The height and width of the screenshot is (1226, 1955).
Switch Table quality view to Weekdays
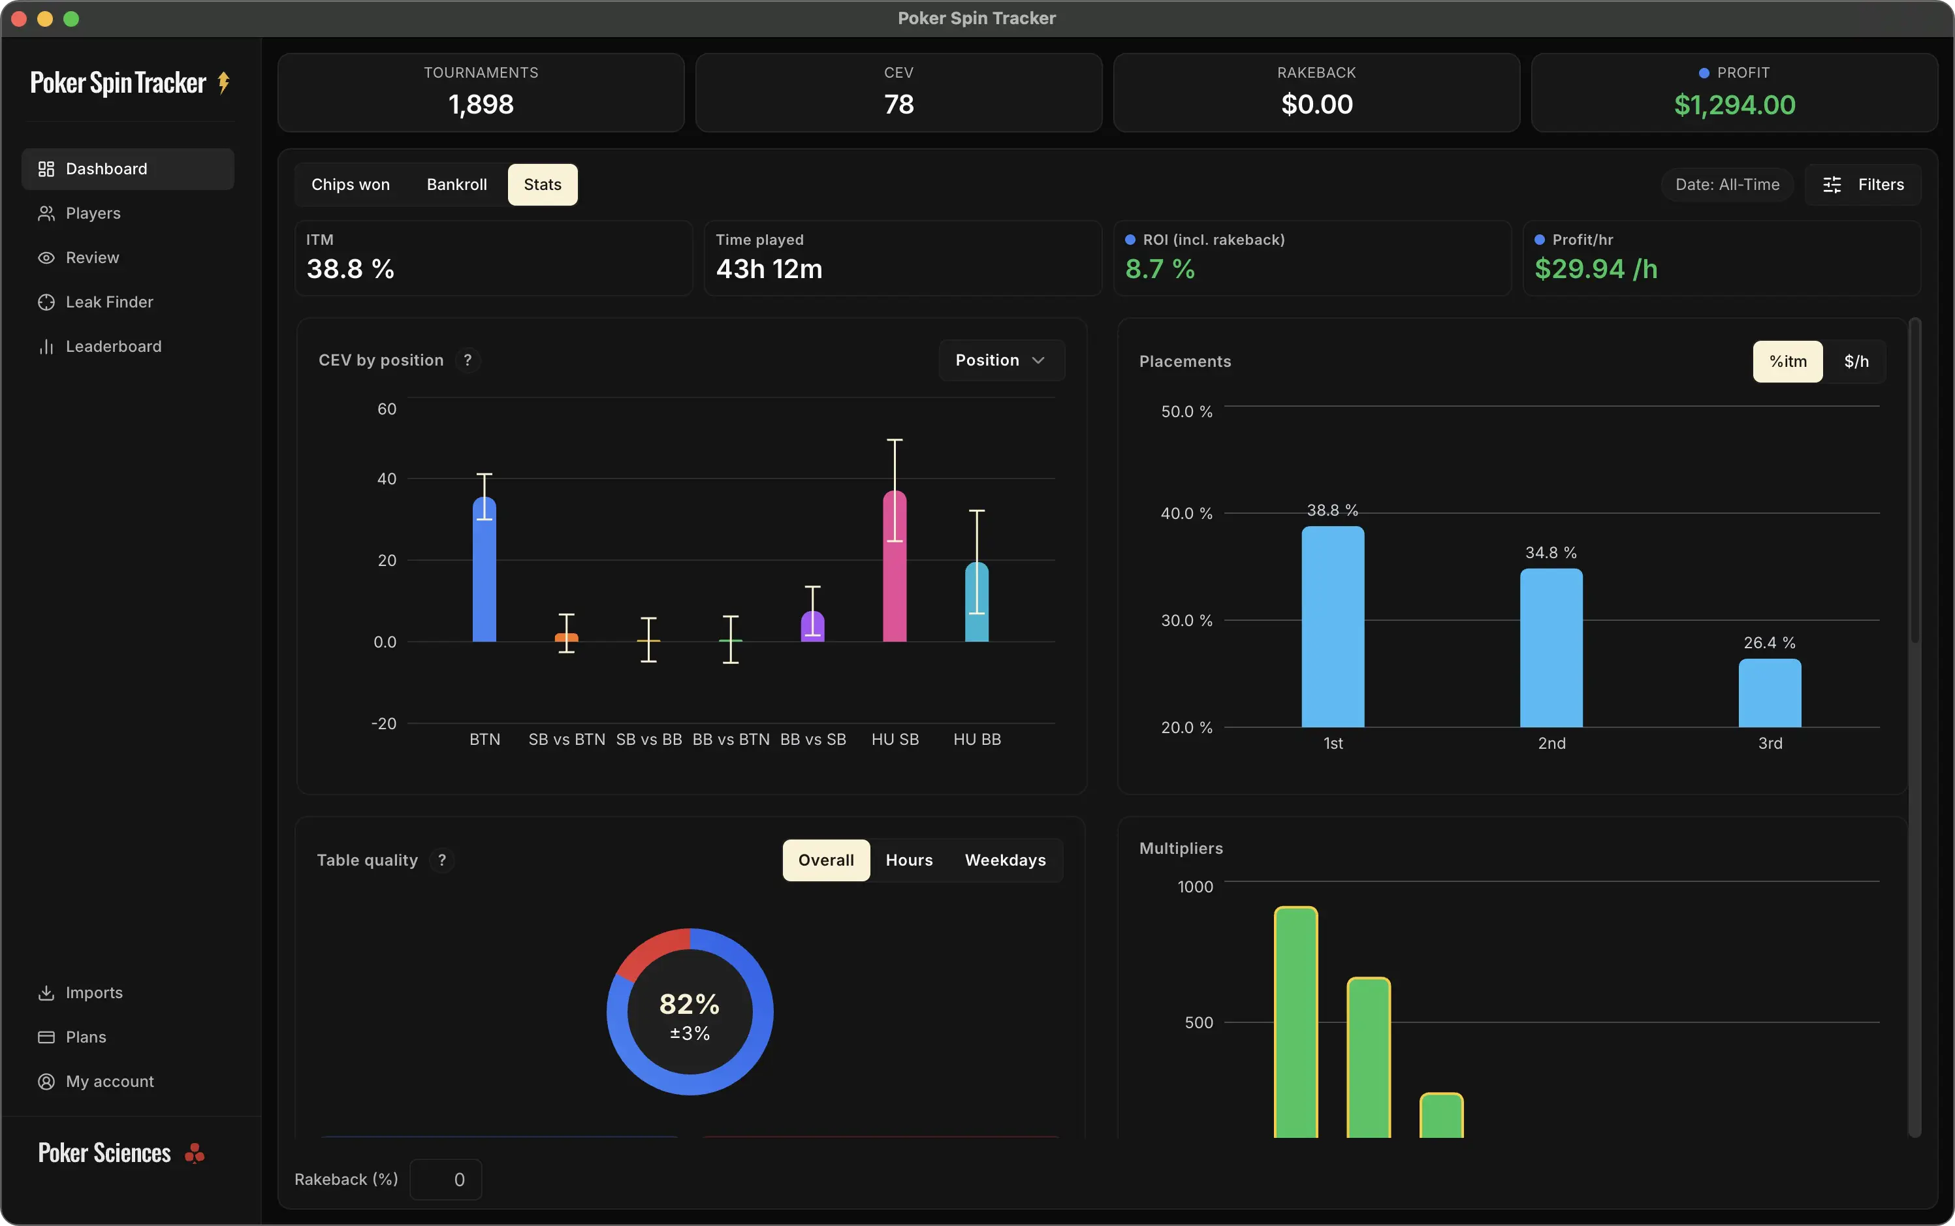[1005, 860]
